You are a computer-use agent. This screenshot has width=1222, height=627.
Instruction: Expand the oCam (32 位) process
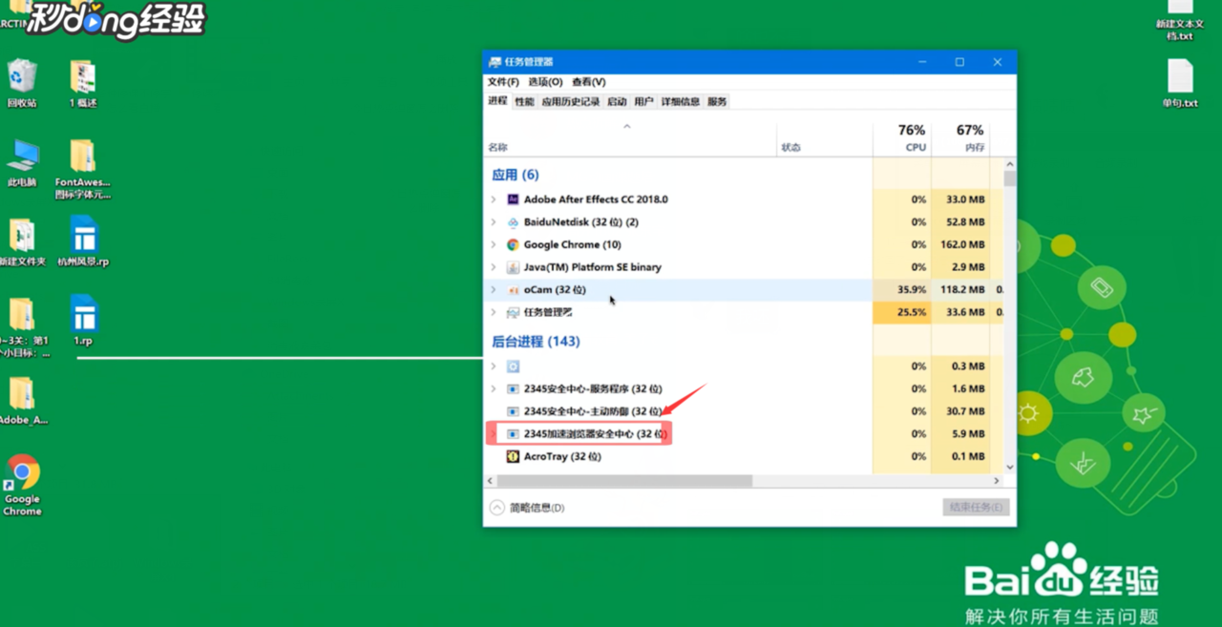tap(494, 289)
